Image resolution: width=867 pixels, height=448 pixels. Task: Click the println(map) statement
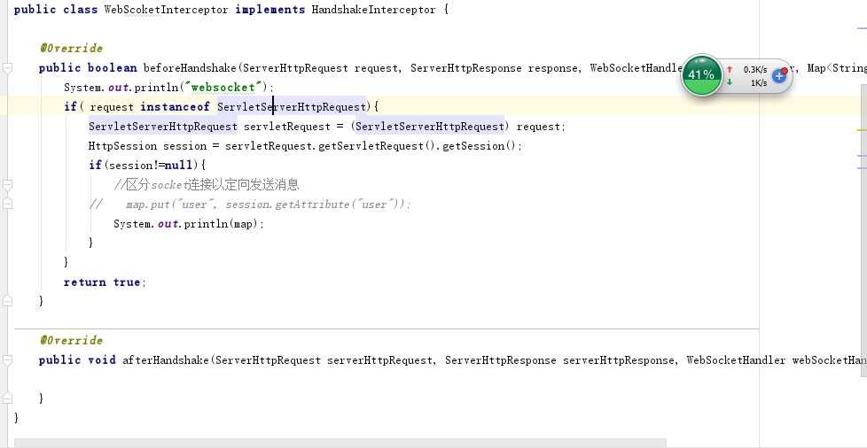click(x=188, y=224)
